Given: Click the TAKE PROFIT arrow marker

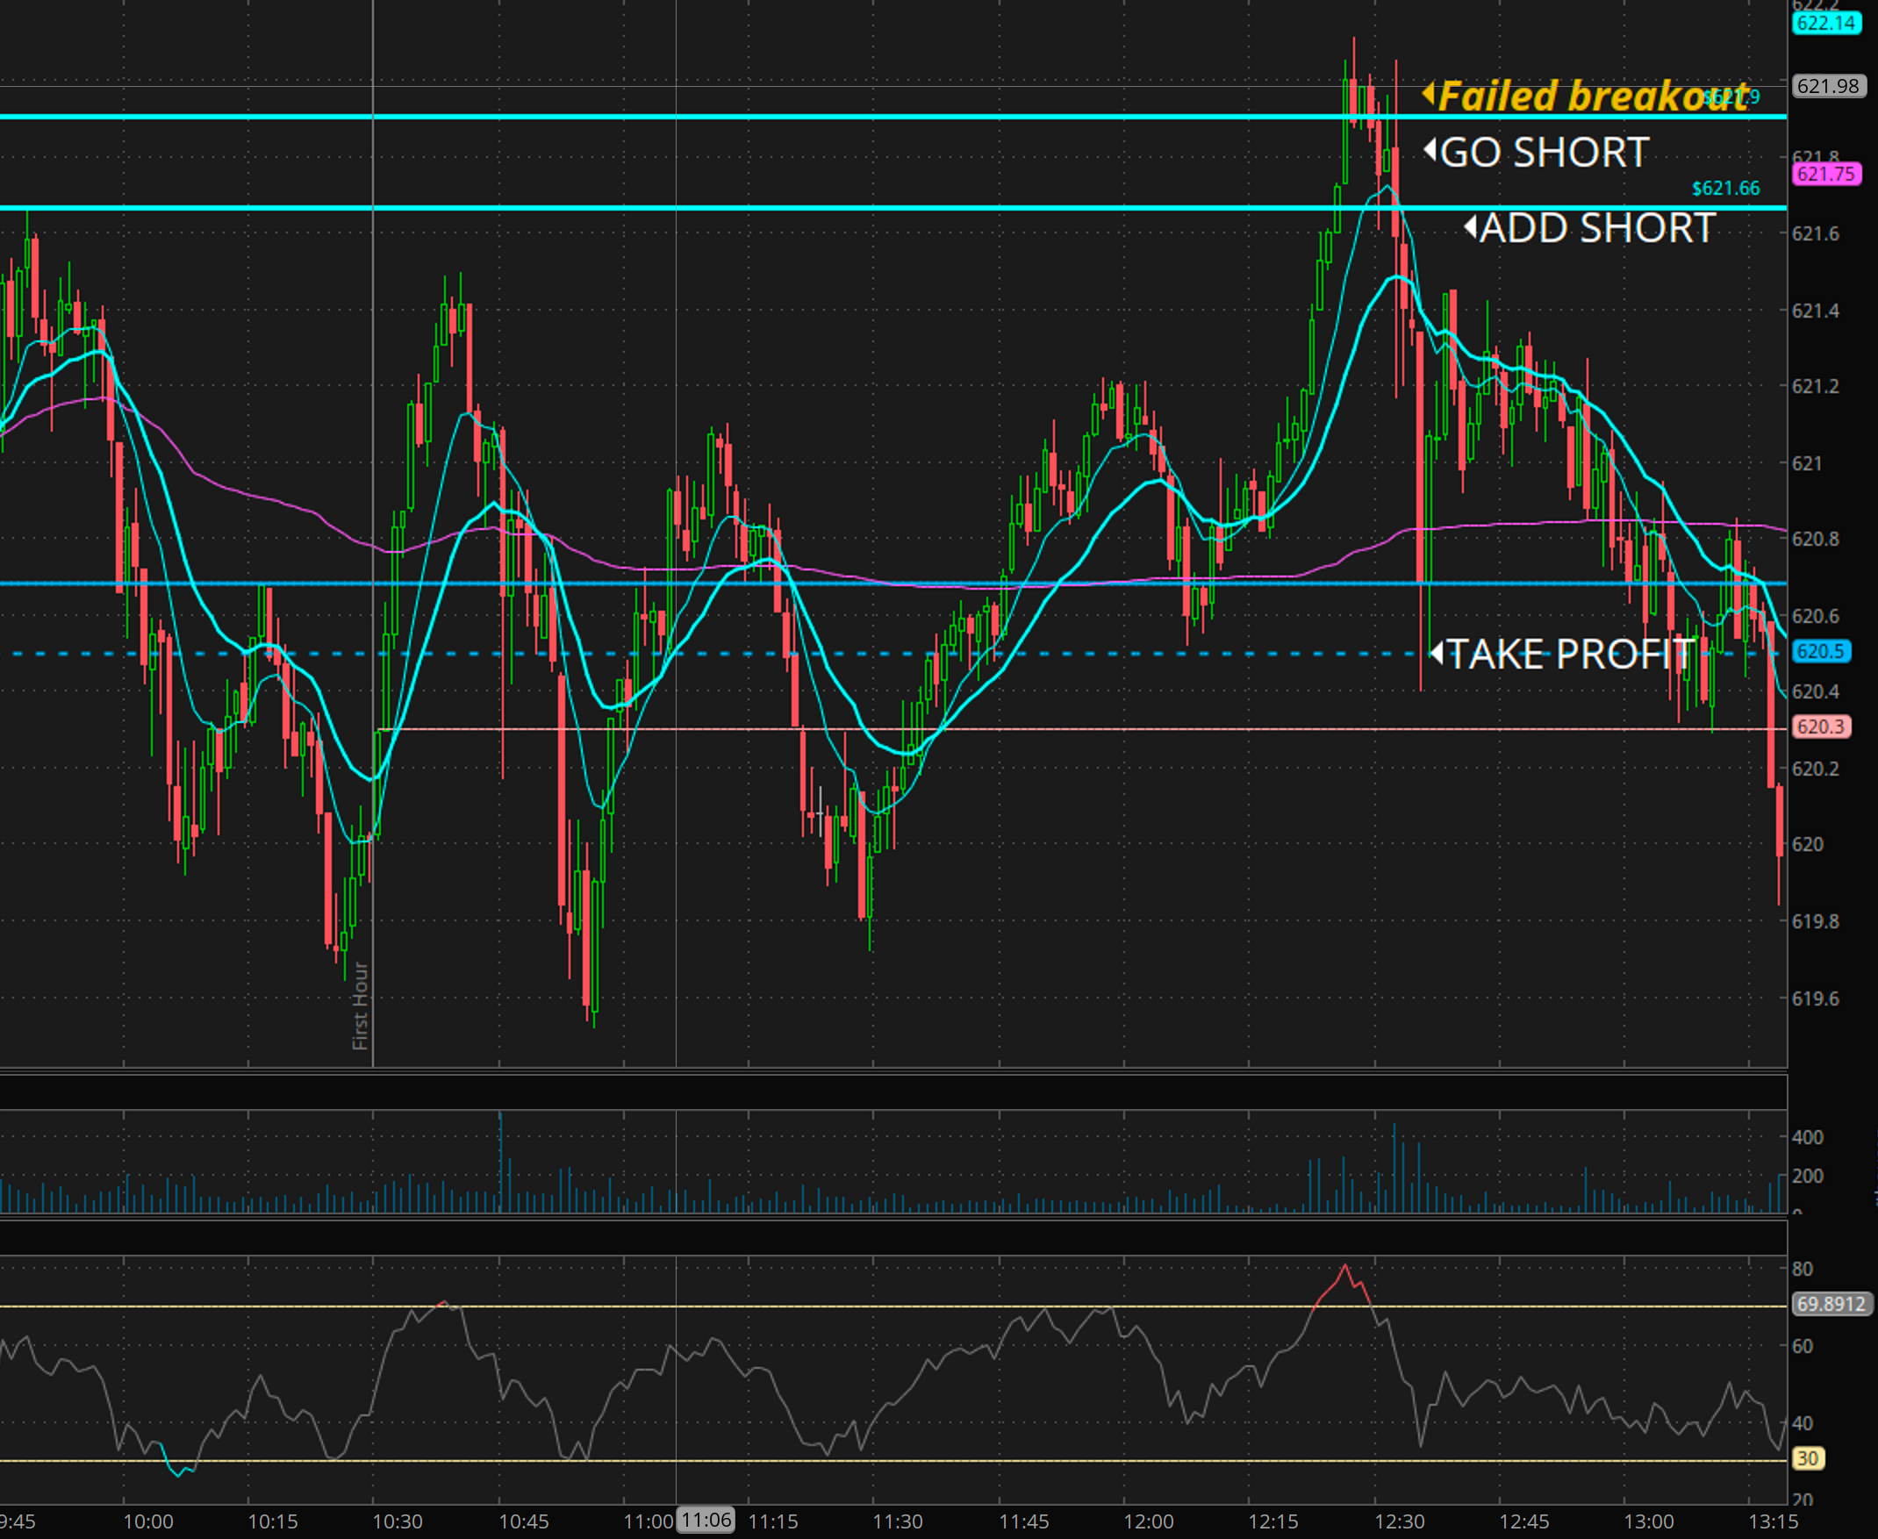Looking at the screenshot, I should 1437,654.
